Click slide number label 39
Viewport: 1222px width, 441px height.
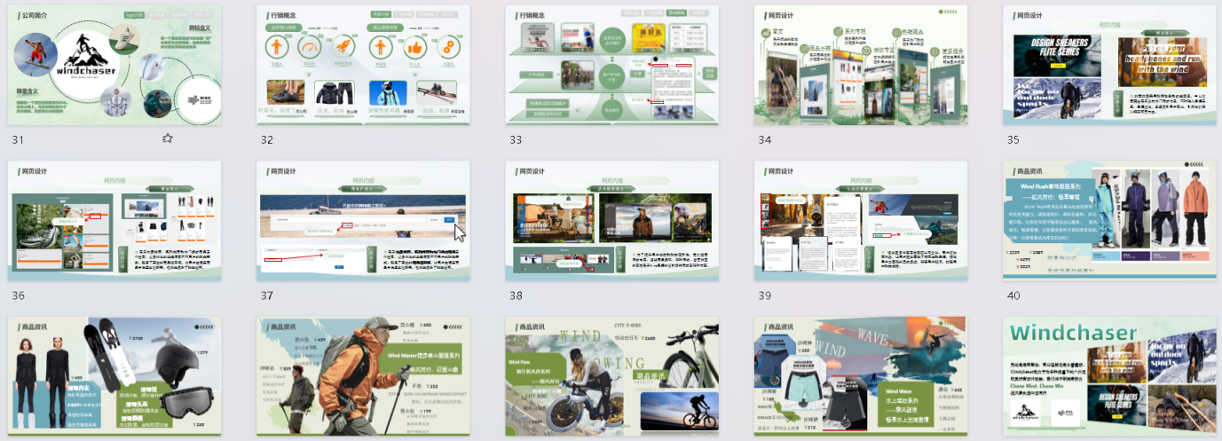(764, 295)
